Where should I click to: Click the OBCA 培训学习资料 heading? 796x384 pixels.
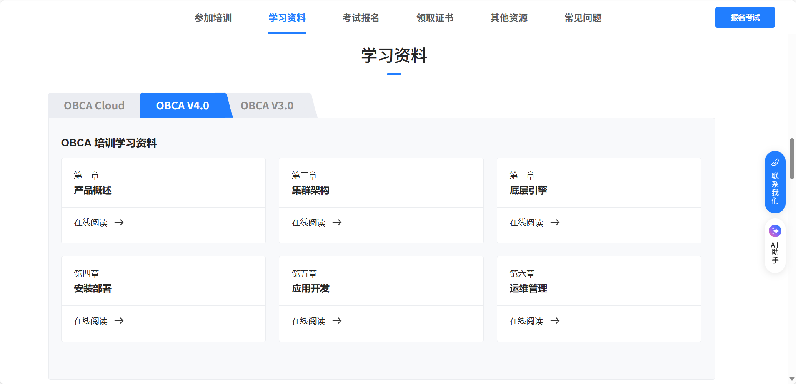coord(109,143)
